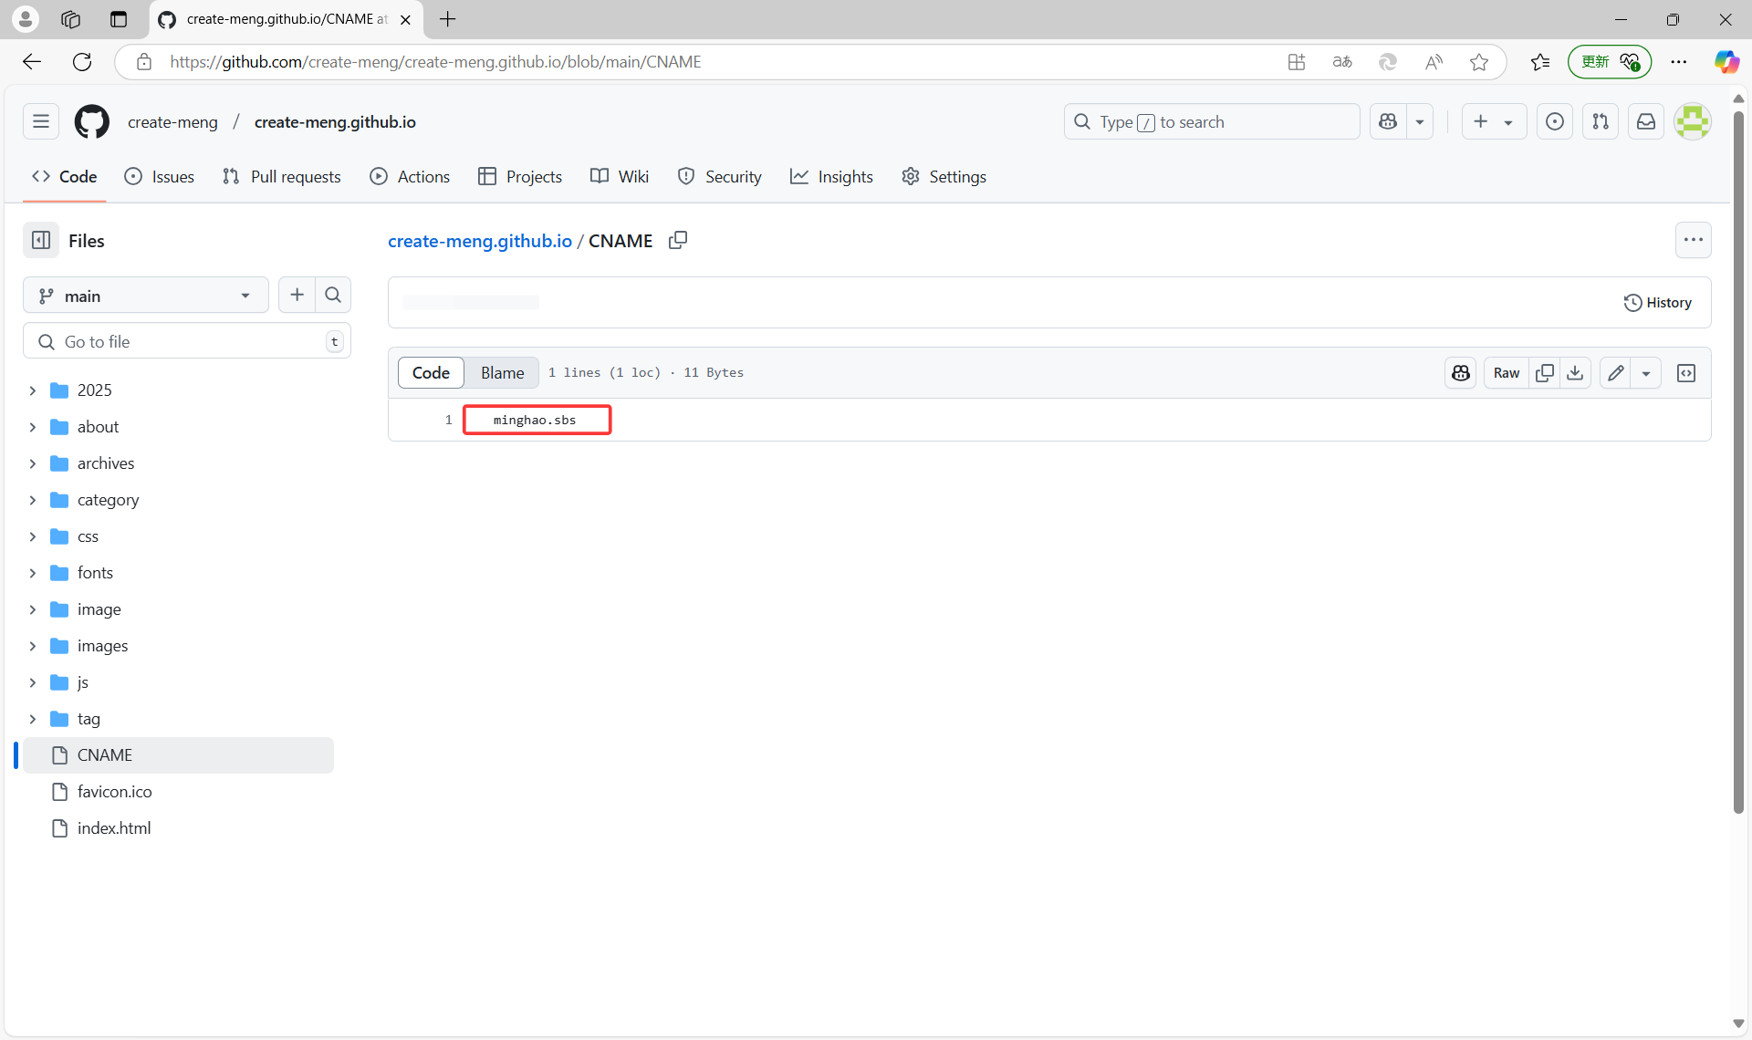
Task: Open the ellipsis more options menu
Action: click(1694, 239)
